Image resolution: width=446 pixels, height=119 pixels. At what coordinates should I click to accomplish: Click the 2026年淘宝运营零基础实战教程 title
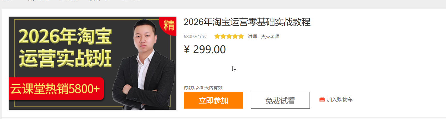coord(247,22)
